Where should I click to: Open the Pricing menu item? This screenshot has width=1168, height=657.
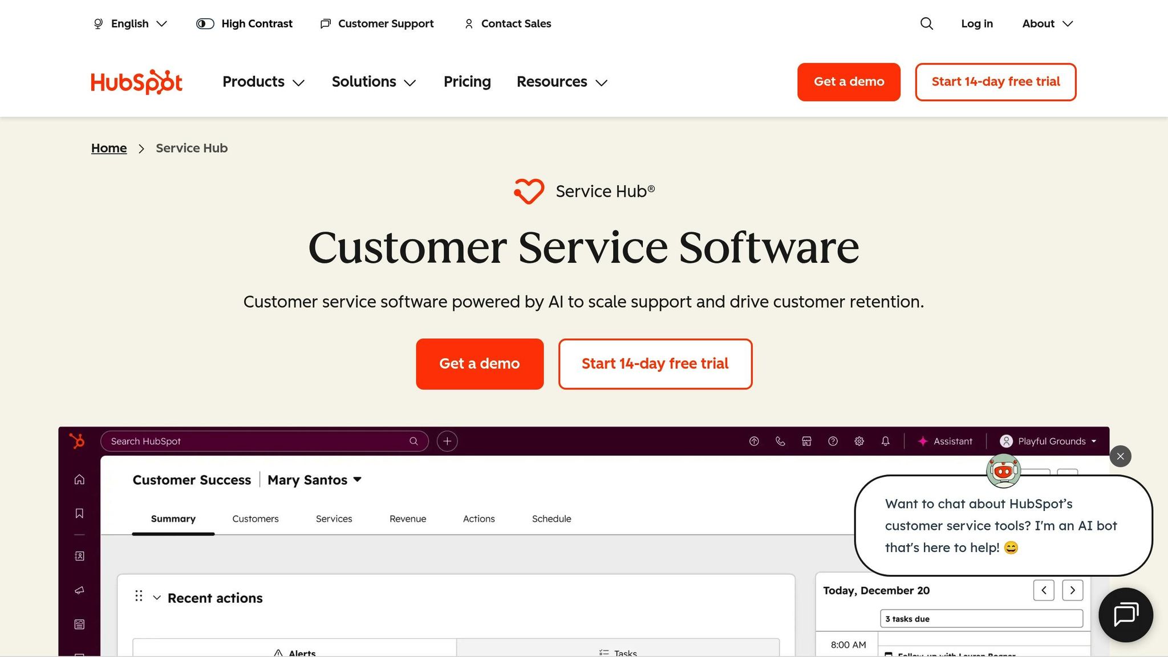(x=467, y=82)
